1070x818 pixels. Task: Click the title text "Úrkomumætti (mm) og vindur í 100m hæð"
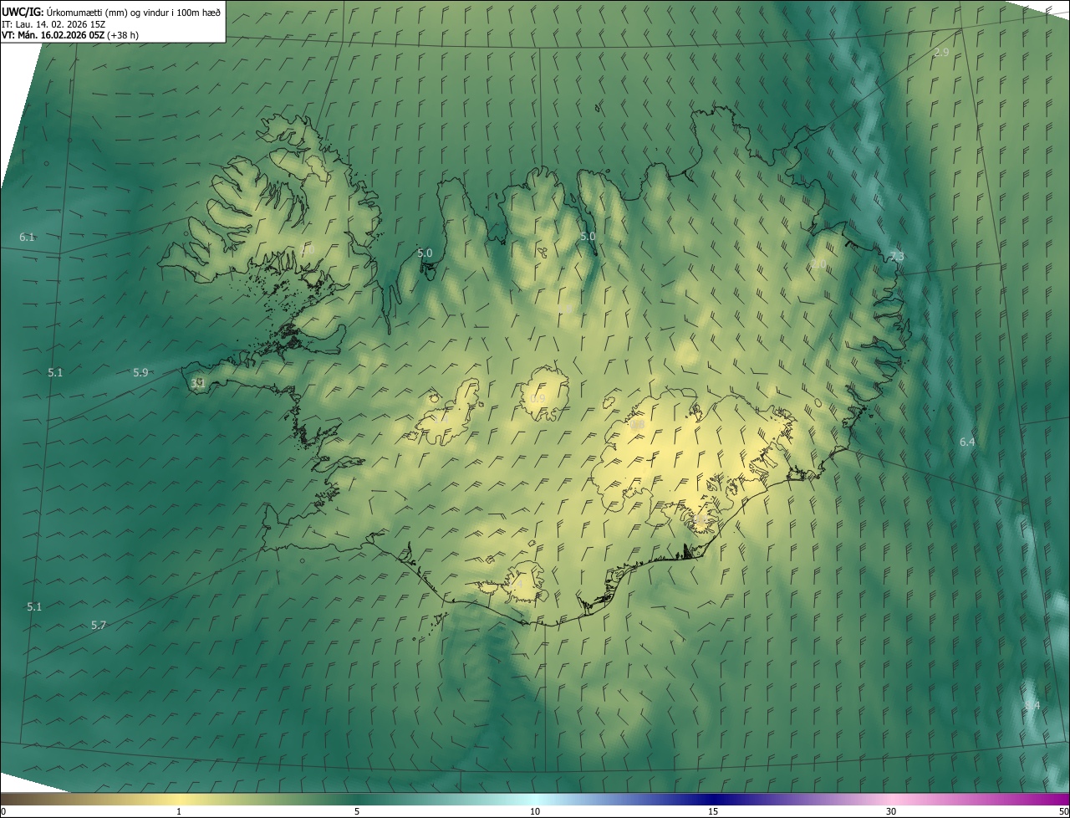134,12
